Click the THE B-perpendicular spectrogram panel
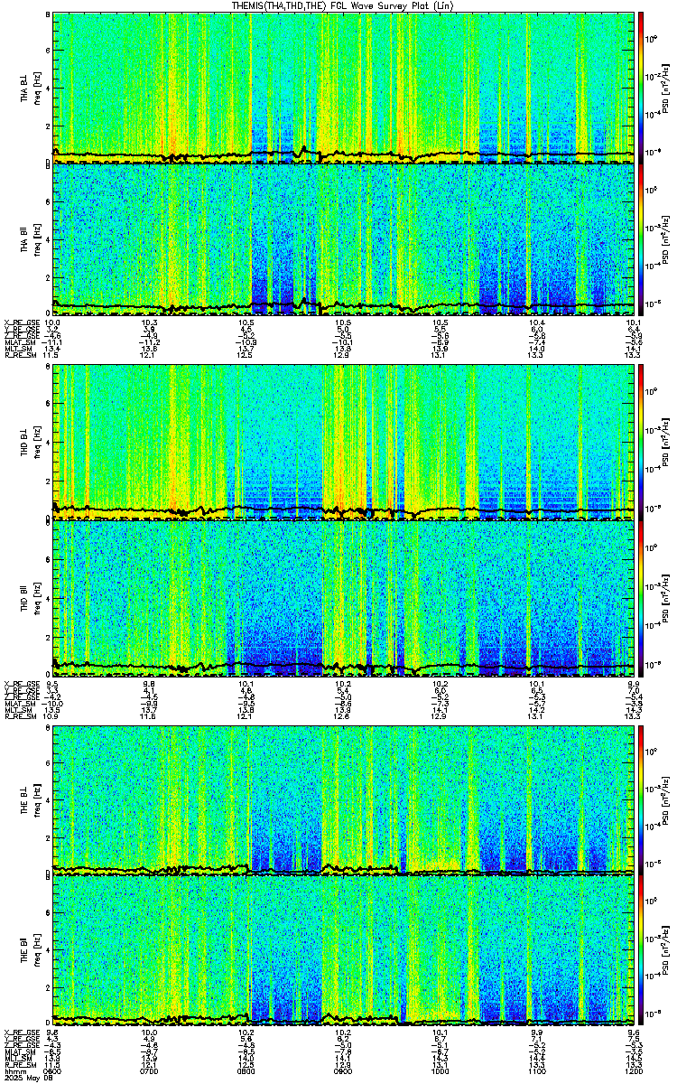 343,799
